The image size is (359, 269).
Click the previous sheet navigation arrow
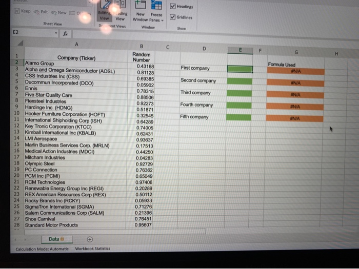click(16, 239)
